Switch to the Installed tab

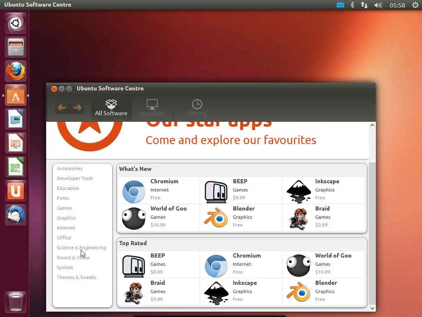[152, 108]
